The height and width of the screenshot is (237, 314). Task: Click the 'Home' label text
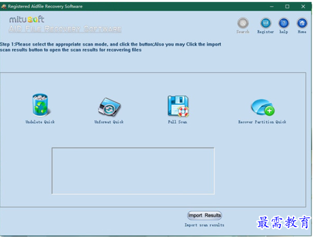pos(302,32)
